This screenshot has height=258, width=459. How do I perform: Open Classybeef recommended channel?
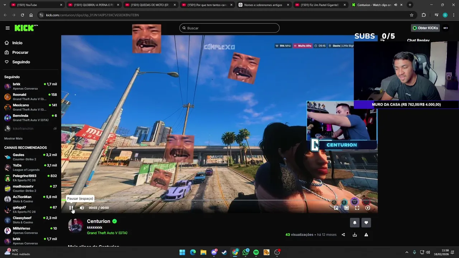pos(30,220)
